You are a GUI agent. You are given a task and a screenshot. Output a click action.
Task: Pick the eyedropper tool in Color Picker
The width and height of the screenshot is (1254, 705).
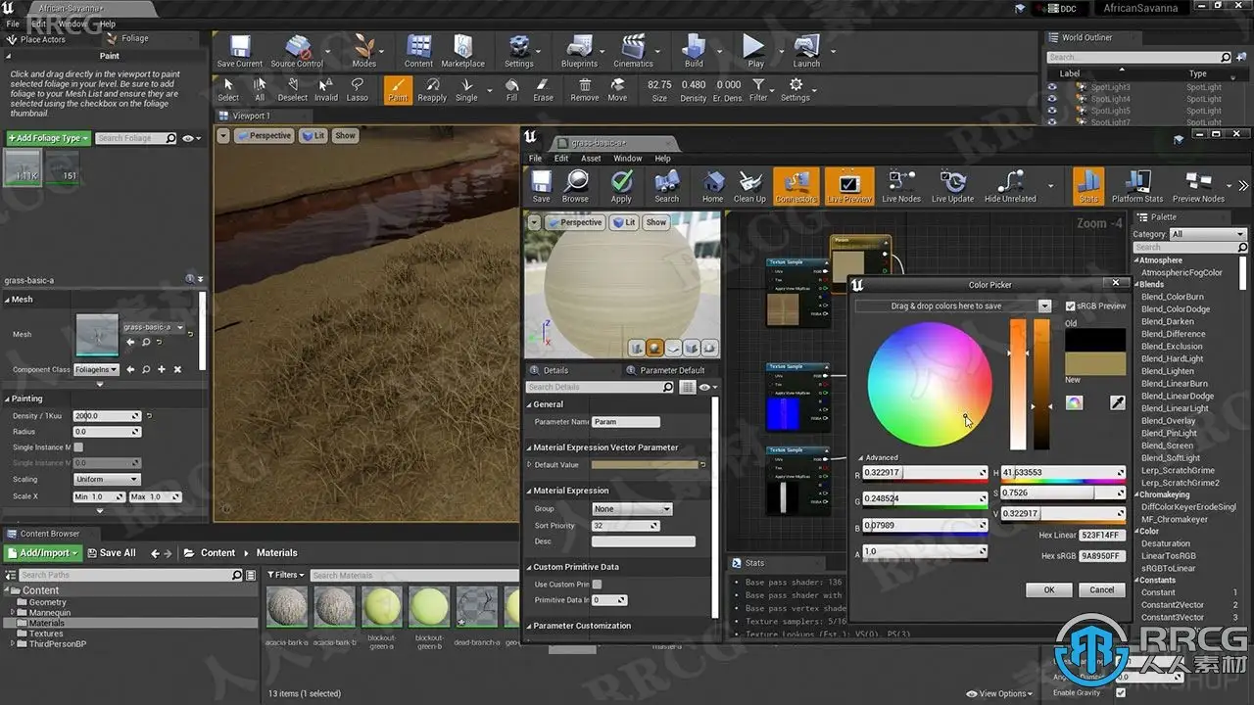pos(1117,402)
